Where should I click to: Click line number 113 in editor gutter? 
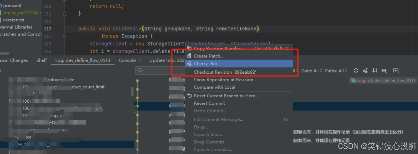[x=47, y=29]
